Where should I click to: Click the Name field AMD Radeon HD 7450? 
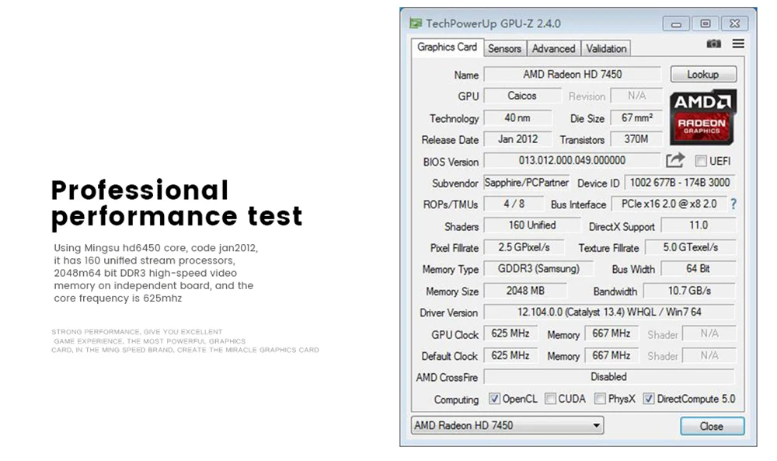(573, 75)
